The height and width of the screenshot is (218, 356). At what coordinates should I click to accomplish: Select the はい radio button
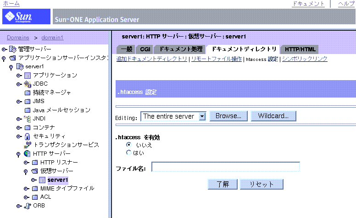click(129, 153)
